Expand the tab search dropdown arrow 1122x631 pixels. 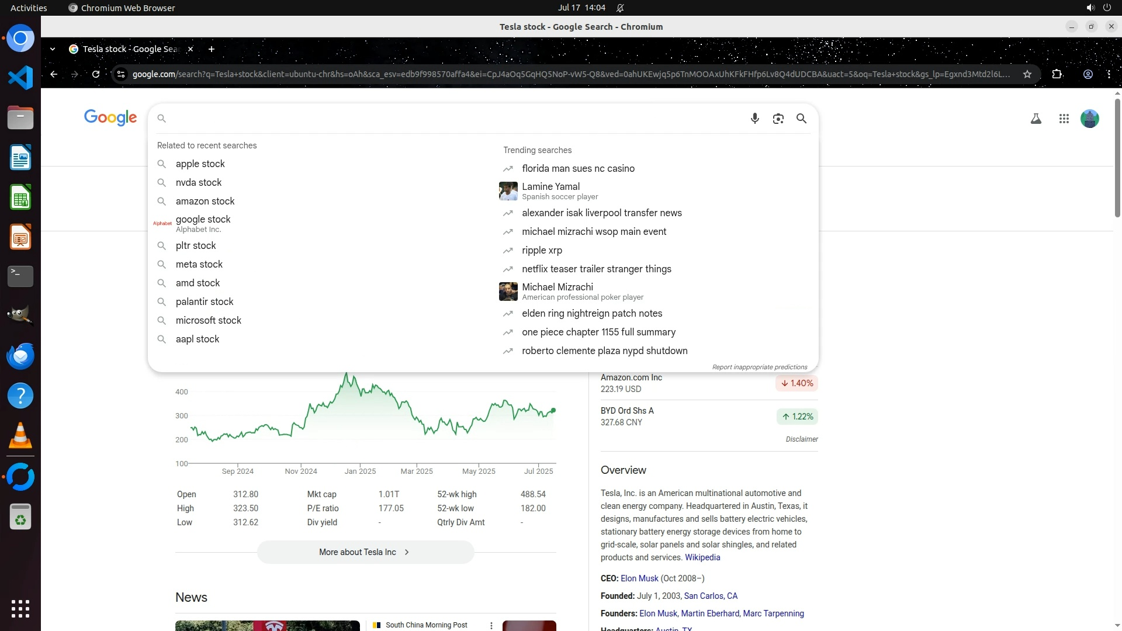pyautogui.click(x=53, y=49)
